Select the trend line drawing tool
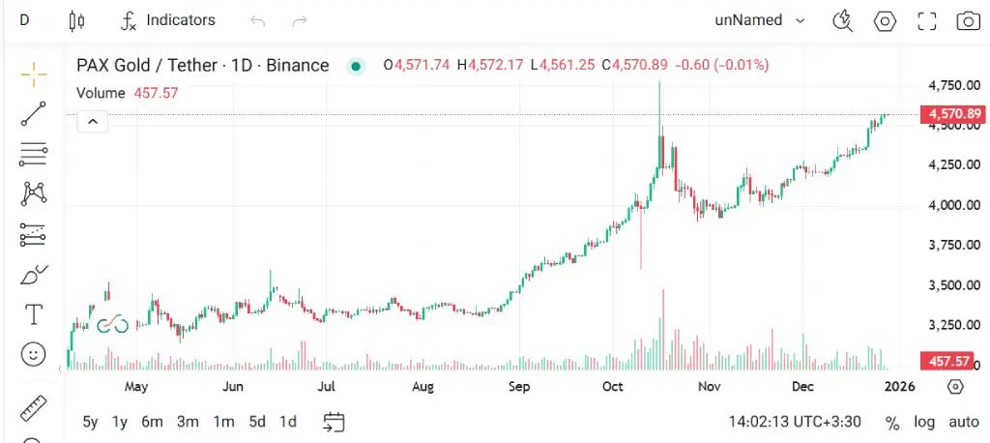 34,114
